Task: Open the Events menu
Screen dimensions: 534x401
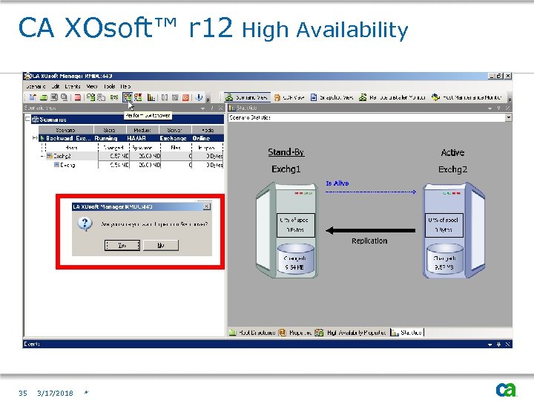Action: (x=73, y=86)
